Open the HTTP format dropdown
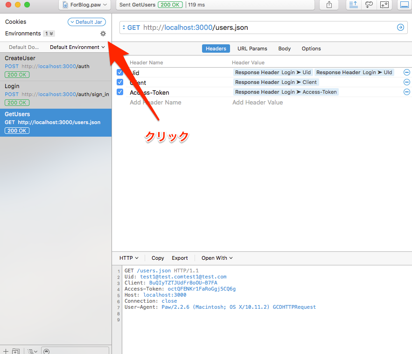 [129, 258]
